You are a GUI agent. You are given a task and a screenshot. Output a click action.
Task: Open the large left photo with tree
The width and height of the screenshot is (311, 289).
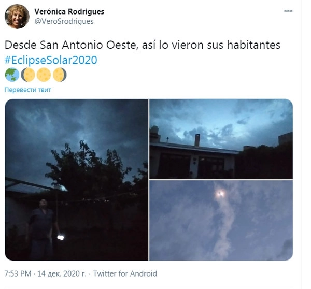77,180
